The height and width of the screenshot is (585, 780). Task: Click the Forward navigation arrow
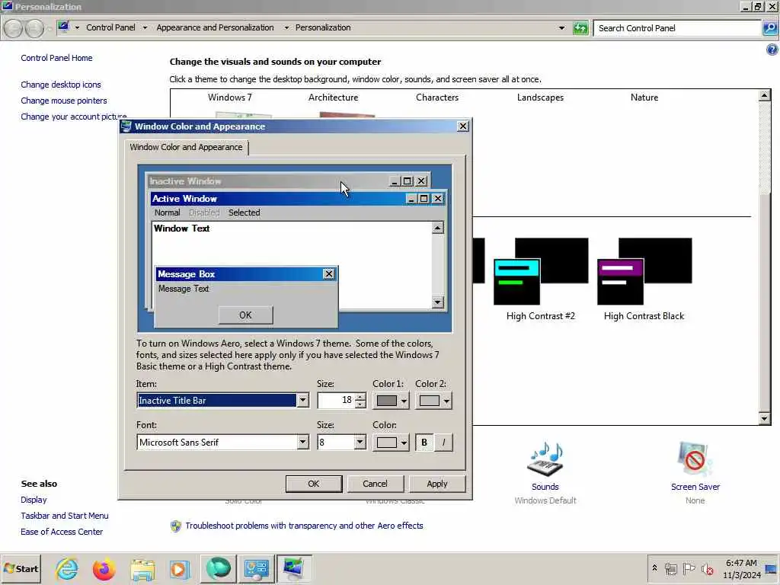(x=34, y=28)
